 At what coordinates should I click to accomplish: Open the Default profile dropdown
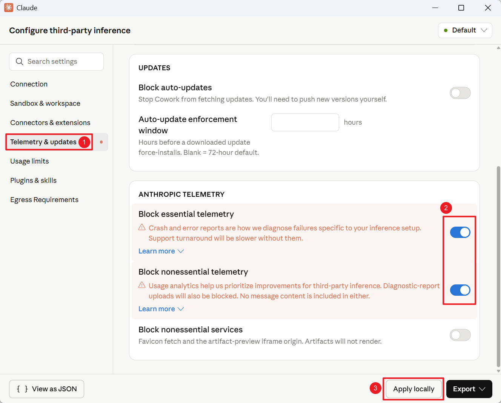click(465, 30)
